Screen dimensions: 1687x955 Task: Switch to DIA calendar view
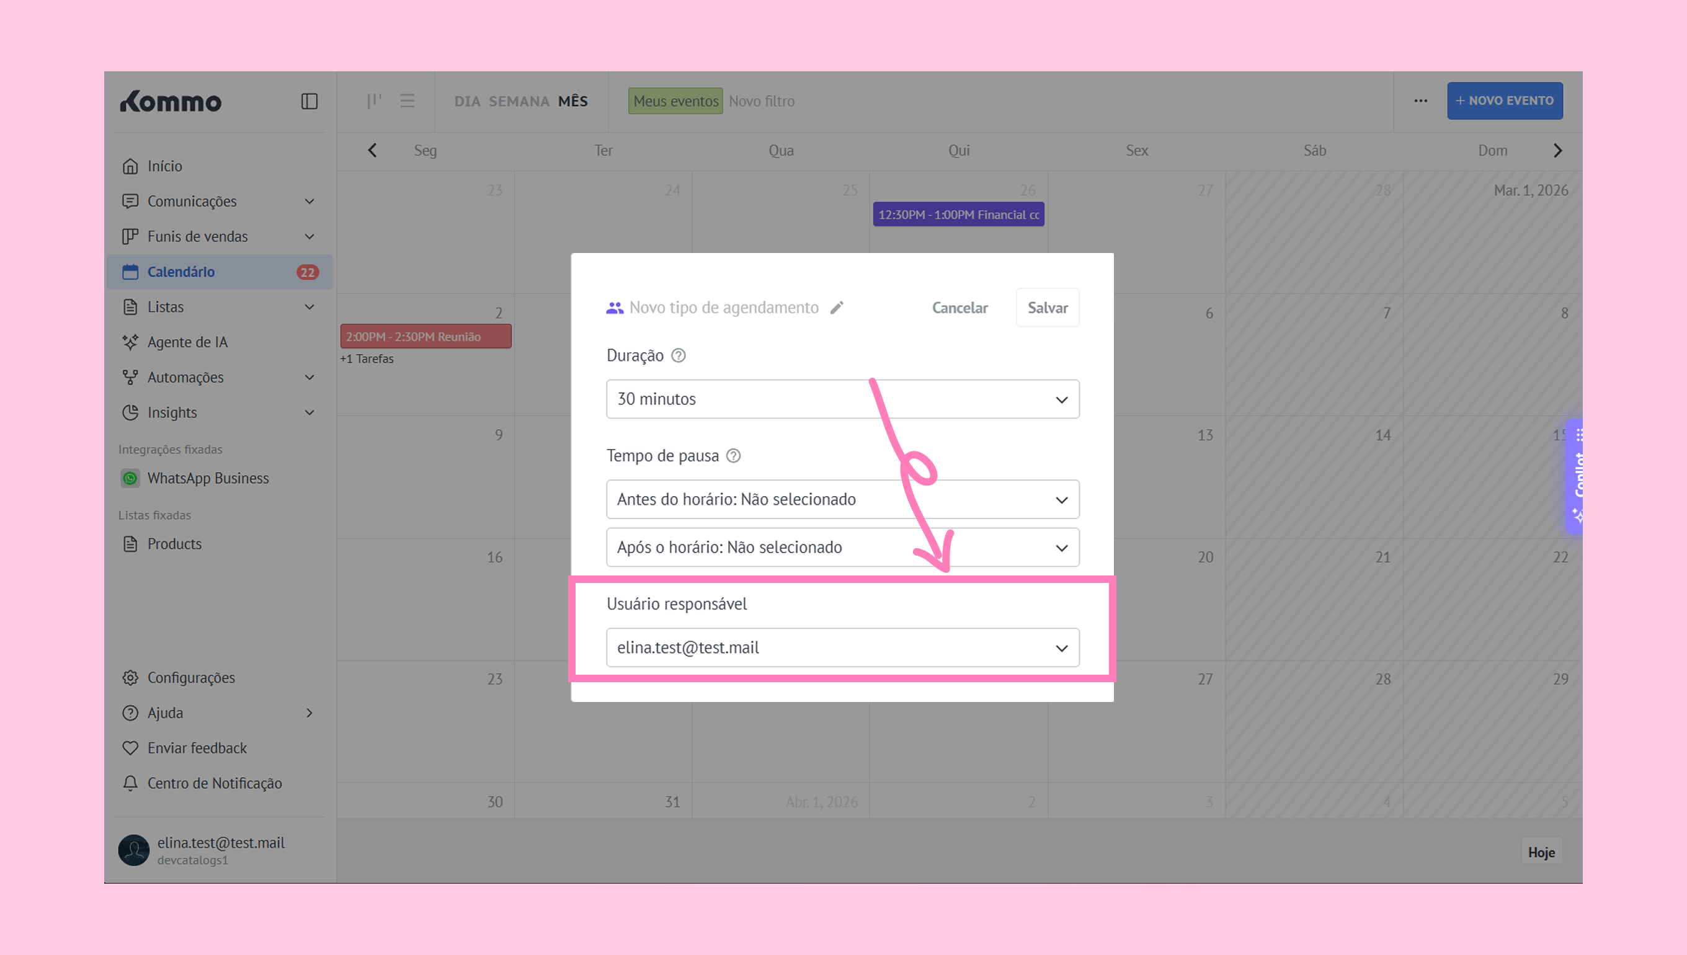pos(467,101)
